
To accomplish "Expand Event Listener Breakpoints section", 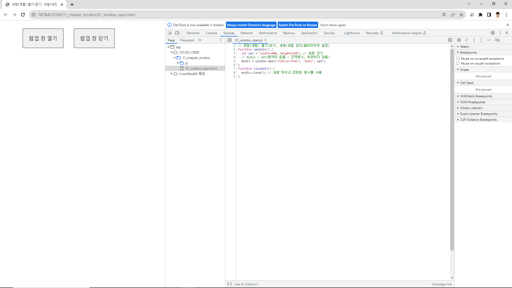I will (x=478, y=114).
